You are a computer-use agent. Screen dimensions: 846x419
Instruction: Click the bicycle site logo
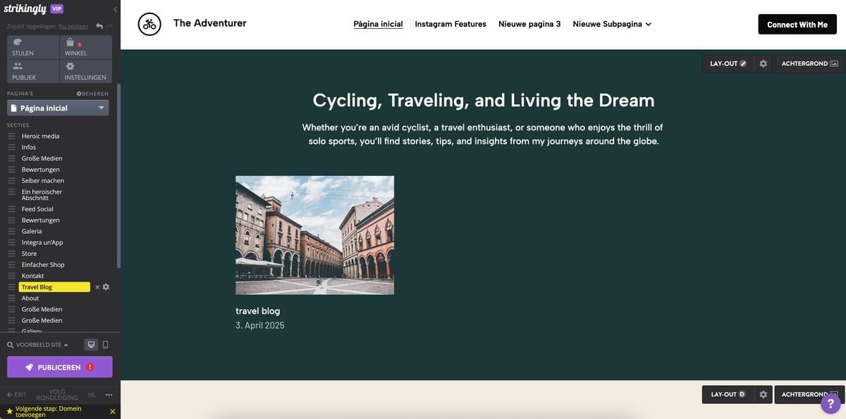point(149,24)
